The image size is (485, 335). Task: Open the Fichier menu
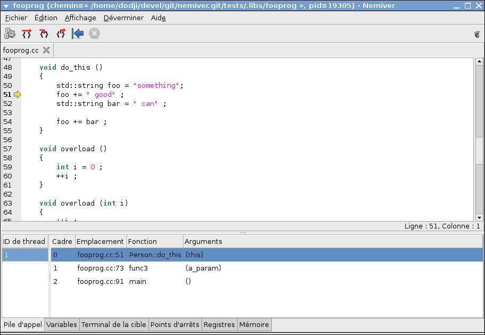point(16,18)
